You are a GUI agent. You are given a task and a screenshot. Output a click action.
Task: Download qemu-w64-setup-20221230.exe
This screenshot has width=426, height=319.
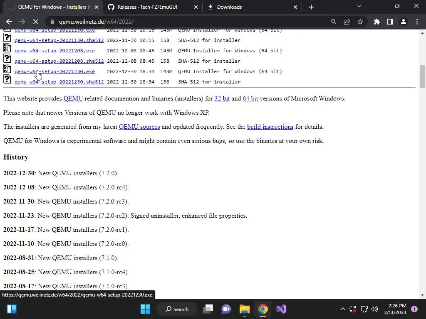(54, 71)
